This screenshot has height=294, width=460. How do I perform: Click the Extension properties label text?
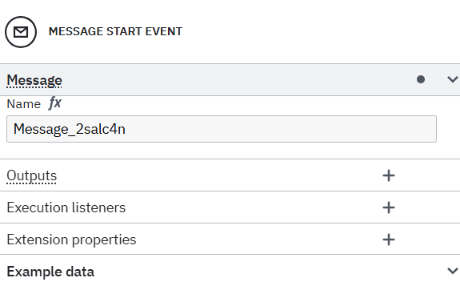(71, 240)
